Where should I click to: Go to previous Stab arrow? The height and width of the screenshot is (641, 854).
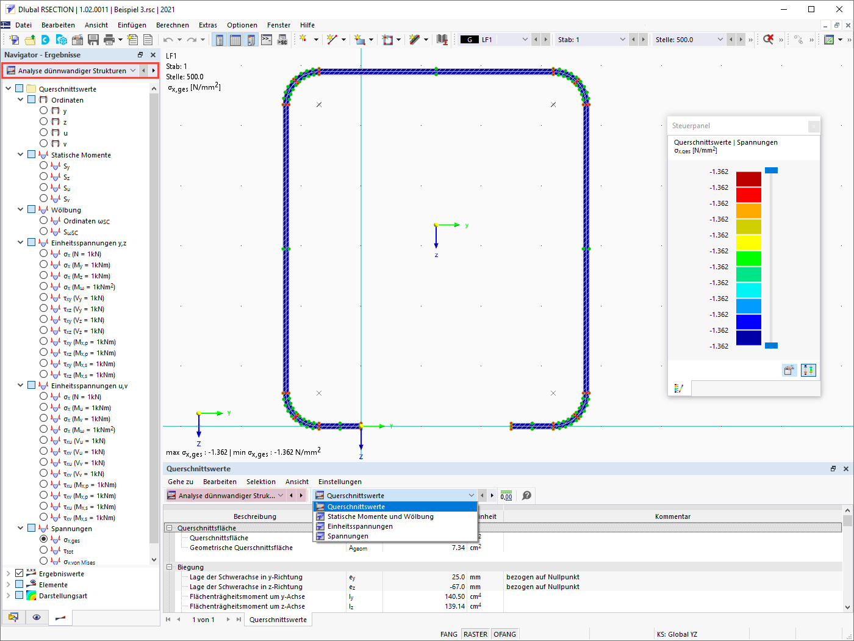pyautogui.click(x=633, y=40)
